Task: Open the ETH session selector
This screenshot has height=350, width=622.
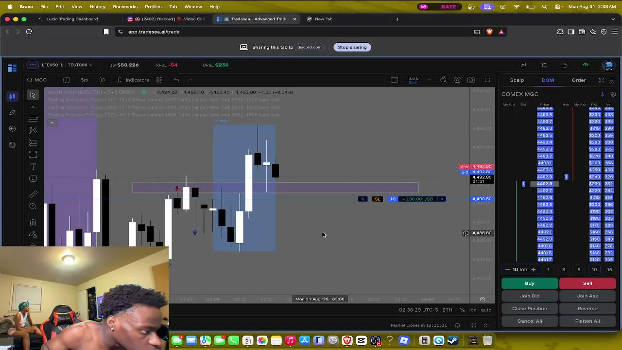Action: pyautogui.click(x=448, y=310)
